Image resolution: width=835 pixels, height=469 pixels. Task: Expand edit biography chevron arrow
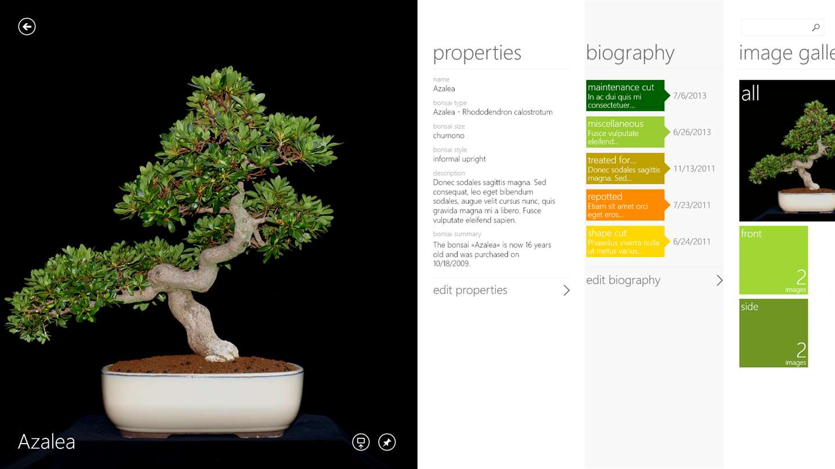tap(720, 280)
